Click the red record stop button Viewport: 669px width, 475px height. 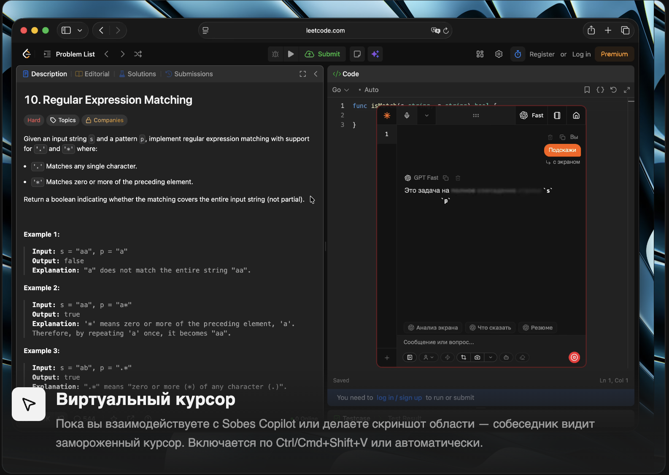(575, 357)
